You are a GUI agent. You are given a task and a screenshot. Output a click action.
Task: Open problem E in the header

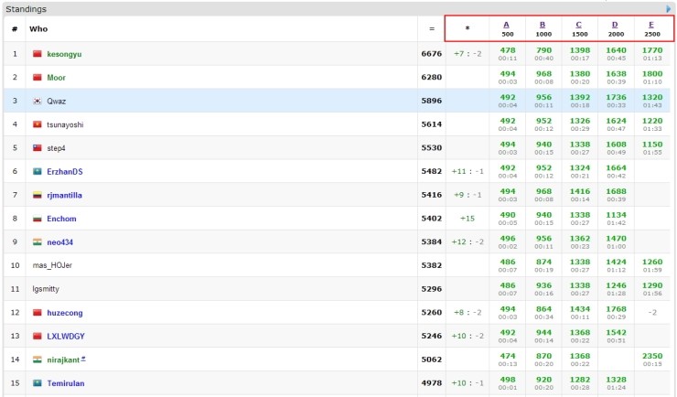tap(651, 25)
